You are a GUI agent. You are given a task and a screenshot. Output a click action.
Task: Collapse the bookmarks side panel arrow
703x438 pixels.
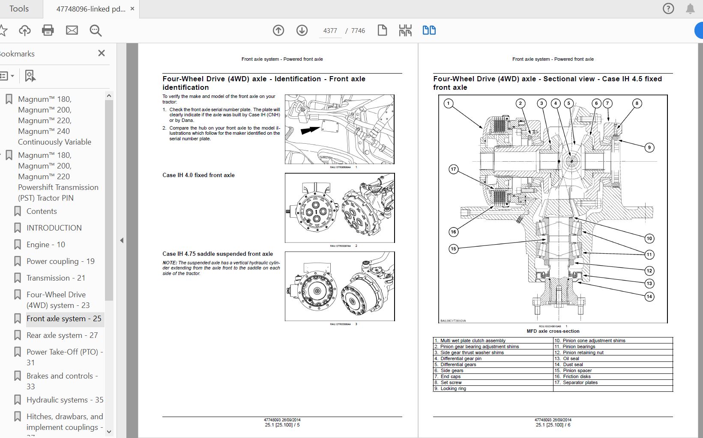point(122,240)
